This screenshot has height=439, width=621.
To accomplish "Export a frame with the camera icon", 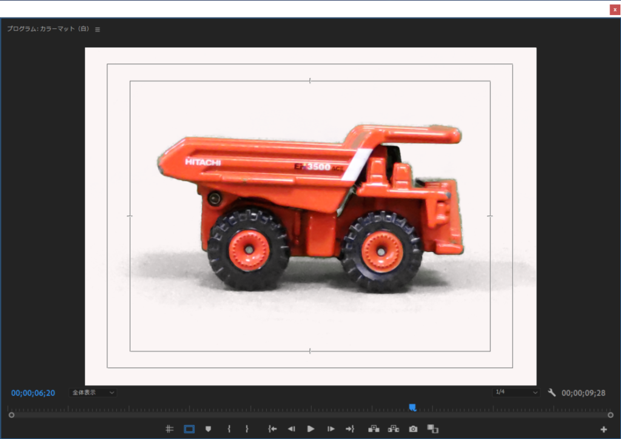I will 413,429.
